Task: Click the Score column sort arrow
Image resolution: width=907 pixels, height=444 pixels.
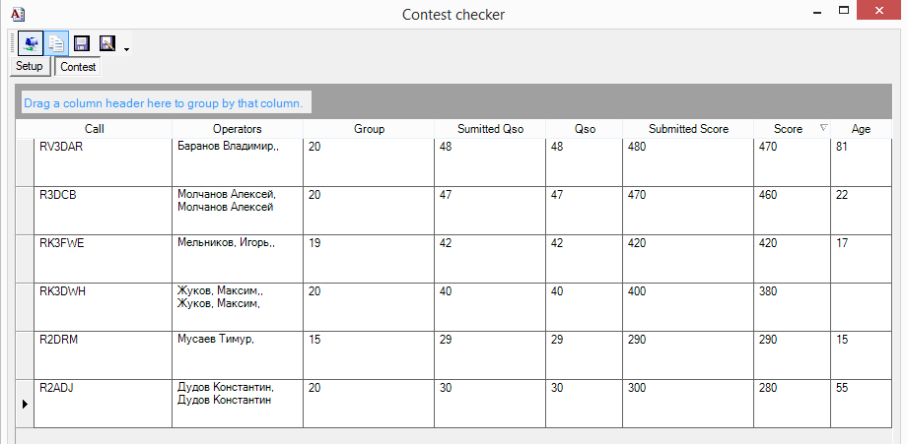Action: tap(824, 128)
